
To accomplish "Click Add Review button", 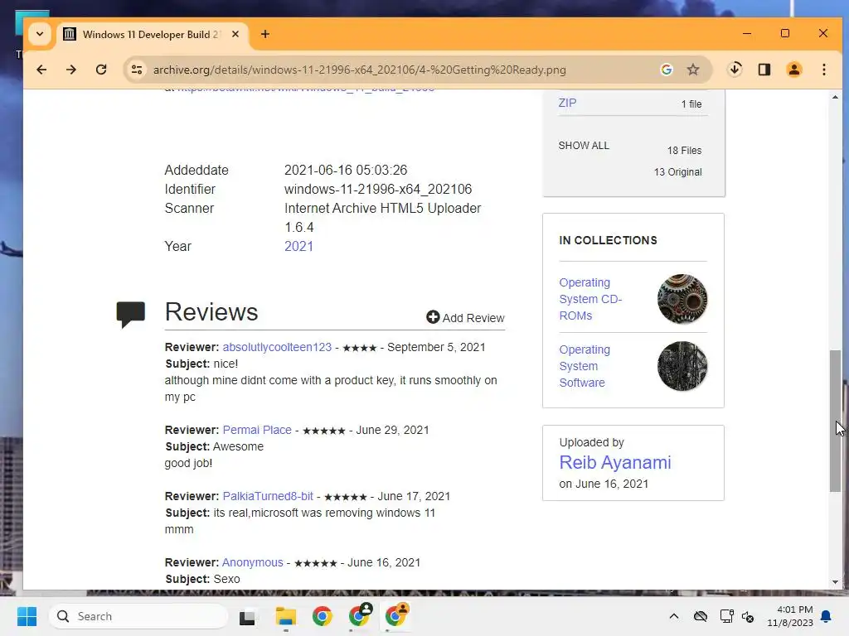I will [465, 317].
